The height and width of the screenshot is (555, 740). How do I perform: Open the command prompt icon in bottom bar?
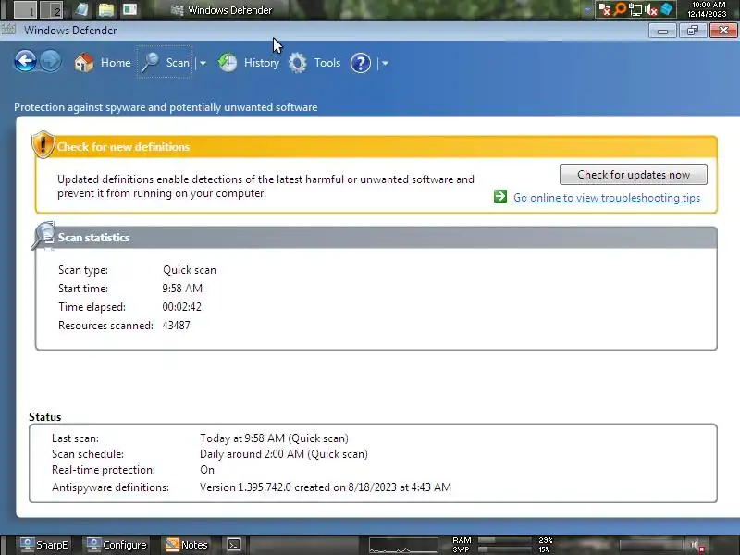234,545
